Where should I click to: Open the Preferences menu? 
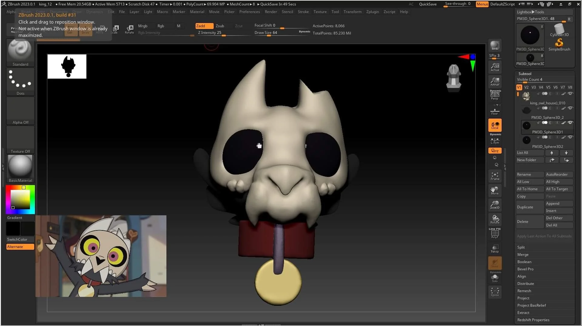[249, 12]
